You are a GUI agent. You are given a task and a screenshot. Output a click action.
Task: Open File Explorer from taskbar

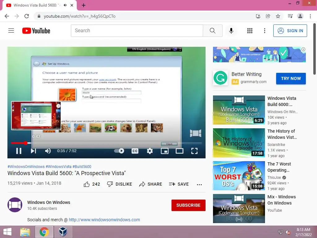pos(25,232)
